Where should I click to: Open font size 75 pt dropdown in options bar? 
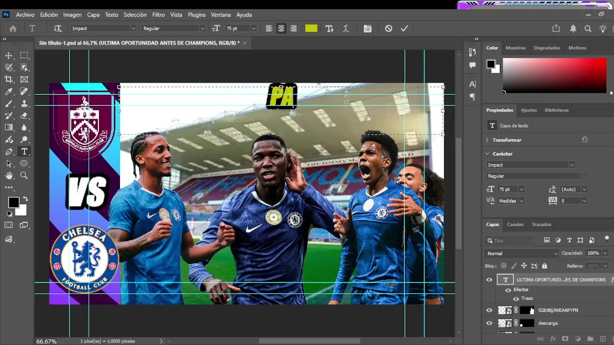coord(253,28)
